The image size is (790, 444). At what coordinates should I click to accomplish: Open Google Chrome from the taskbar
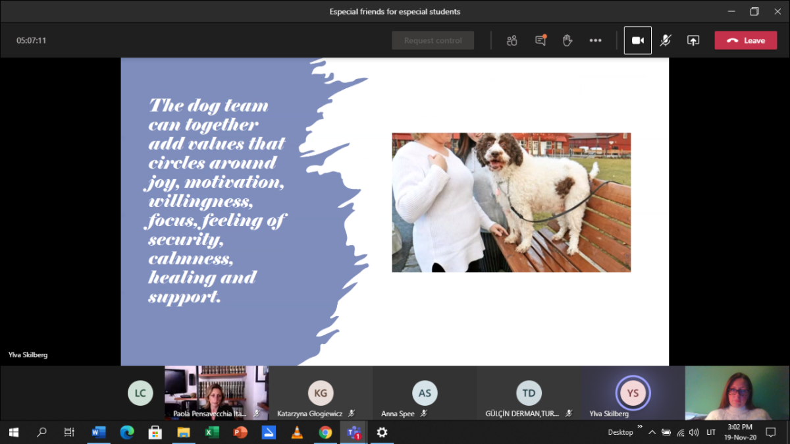(325, 433)
